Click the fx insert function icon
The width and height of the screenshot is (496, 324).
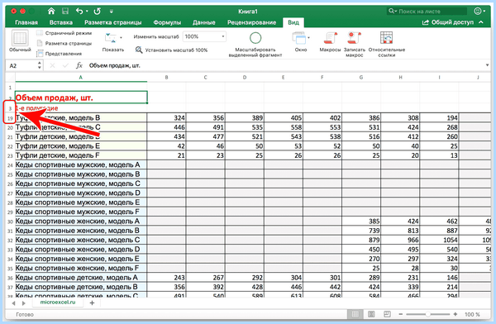pos(79,65)
